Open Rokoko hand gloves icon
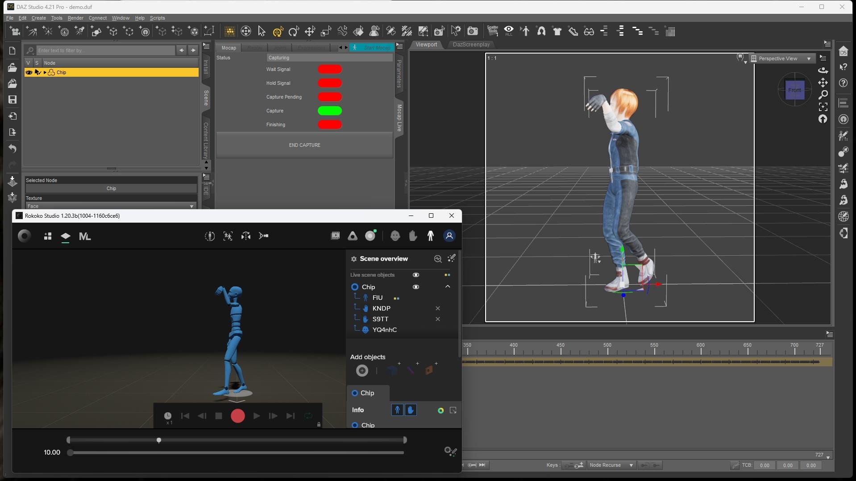 413,236
